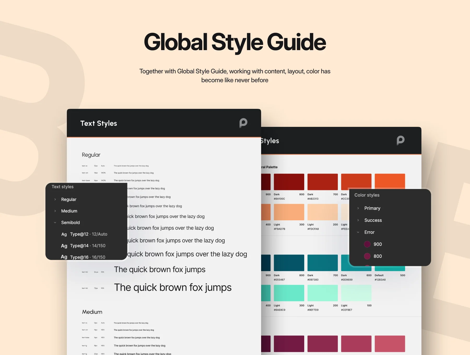
Task: Click the hex code "#12B3A8"
Action: pos(380,280)
